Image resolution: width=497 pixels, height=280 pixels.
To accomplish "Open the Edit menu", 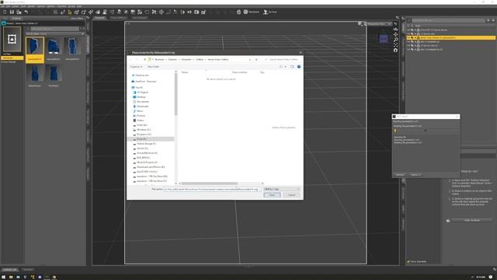I will (x=9, y=6).
